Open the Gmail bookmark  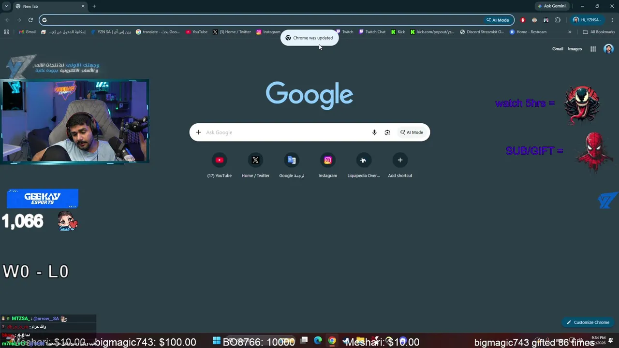click(27, 32)
